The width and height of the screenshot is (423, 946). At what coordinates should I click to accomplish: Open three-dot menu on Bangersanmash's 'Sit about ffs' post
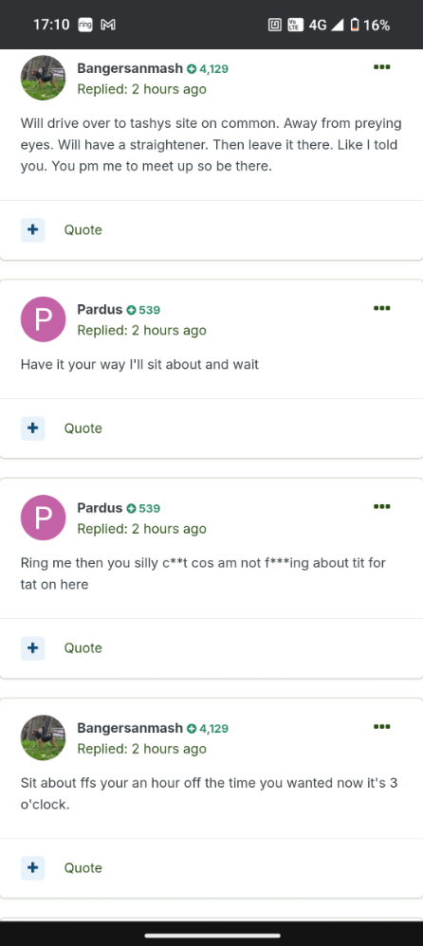click(x=381, y=727)
